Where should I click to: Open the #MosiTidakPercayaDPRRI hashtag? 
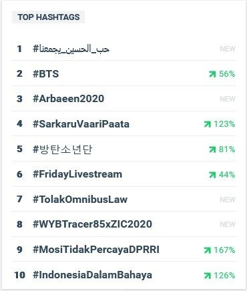coord(96,250)
